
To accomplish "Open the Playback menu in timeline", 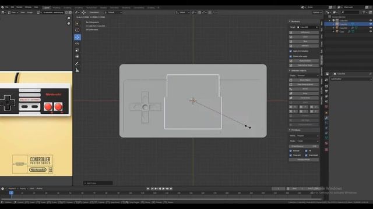I will pos(13,189).
